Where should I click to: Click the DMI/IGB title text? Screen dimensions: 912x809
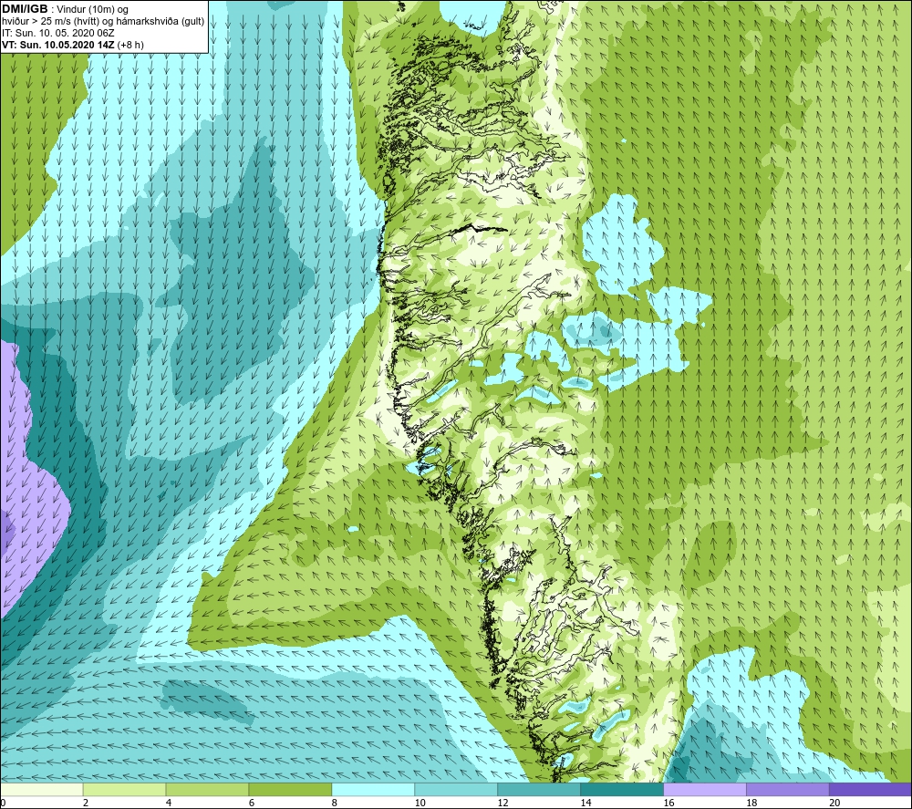[x=25, y=9]
